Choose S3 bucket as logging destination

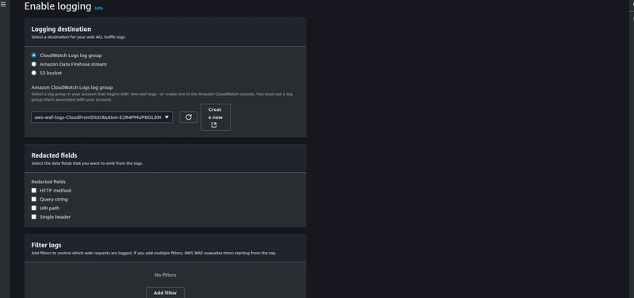point(34,73)
